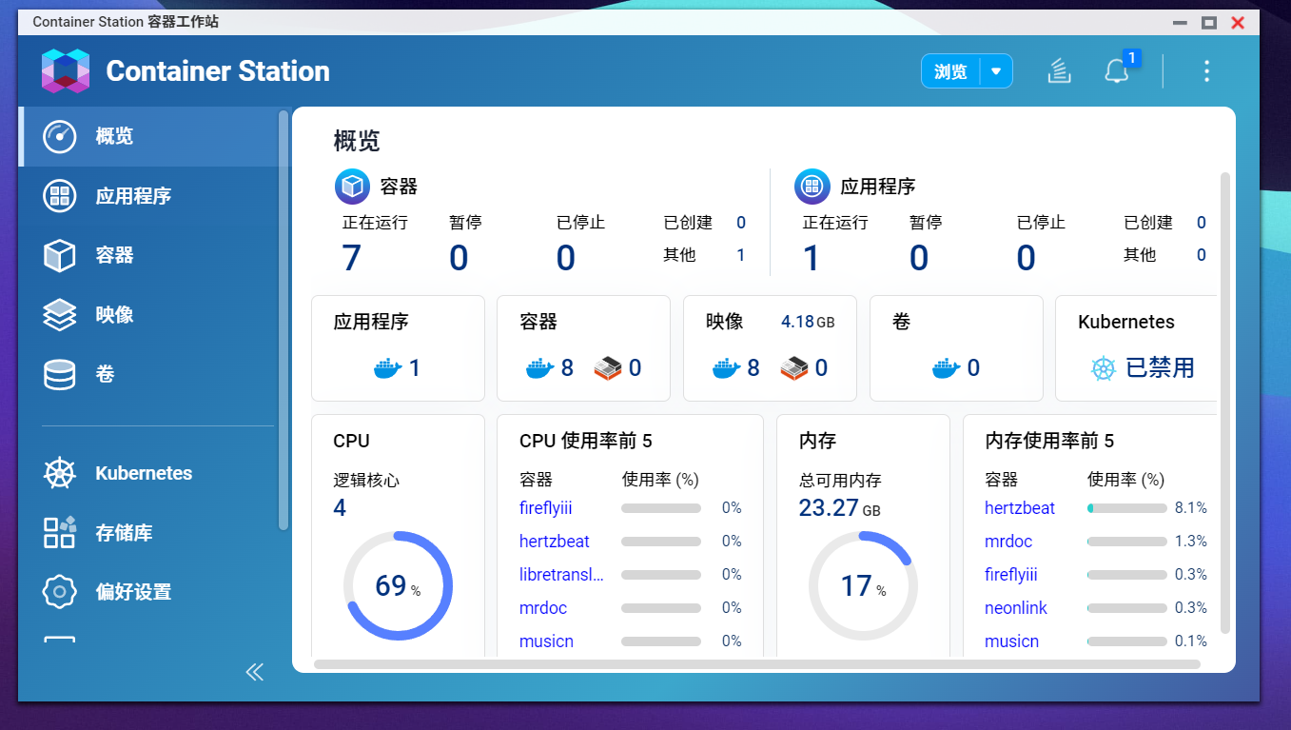Screen dimensions: 1291x730
Task: Click the sidebar vertical scrollbar
Action: 283,320
